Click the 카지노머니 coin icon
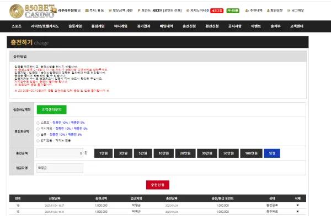The width and height of the screenshot is (331, 216). (188, 10)
